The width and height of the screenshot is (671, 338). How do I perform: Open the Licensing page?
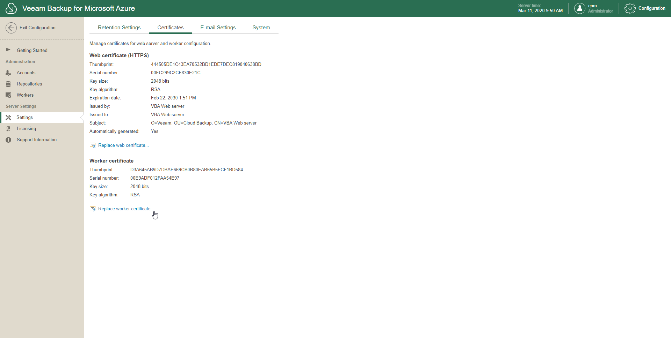coord(42,129)
